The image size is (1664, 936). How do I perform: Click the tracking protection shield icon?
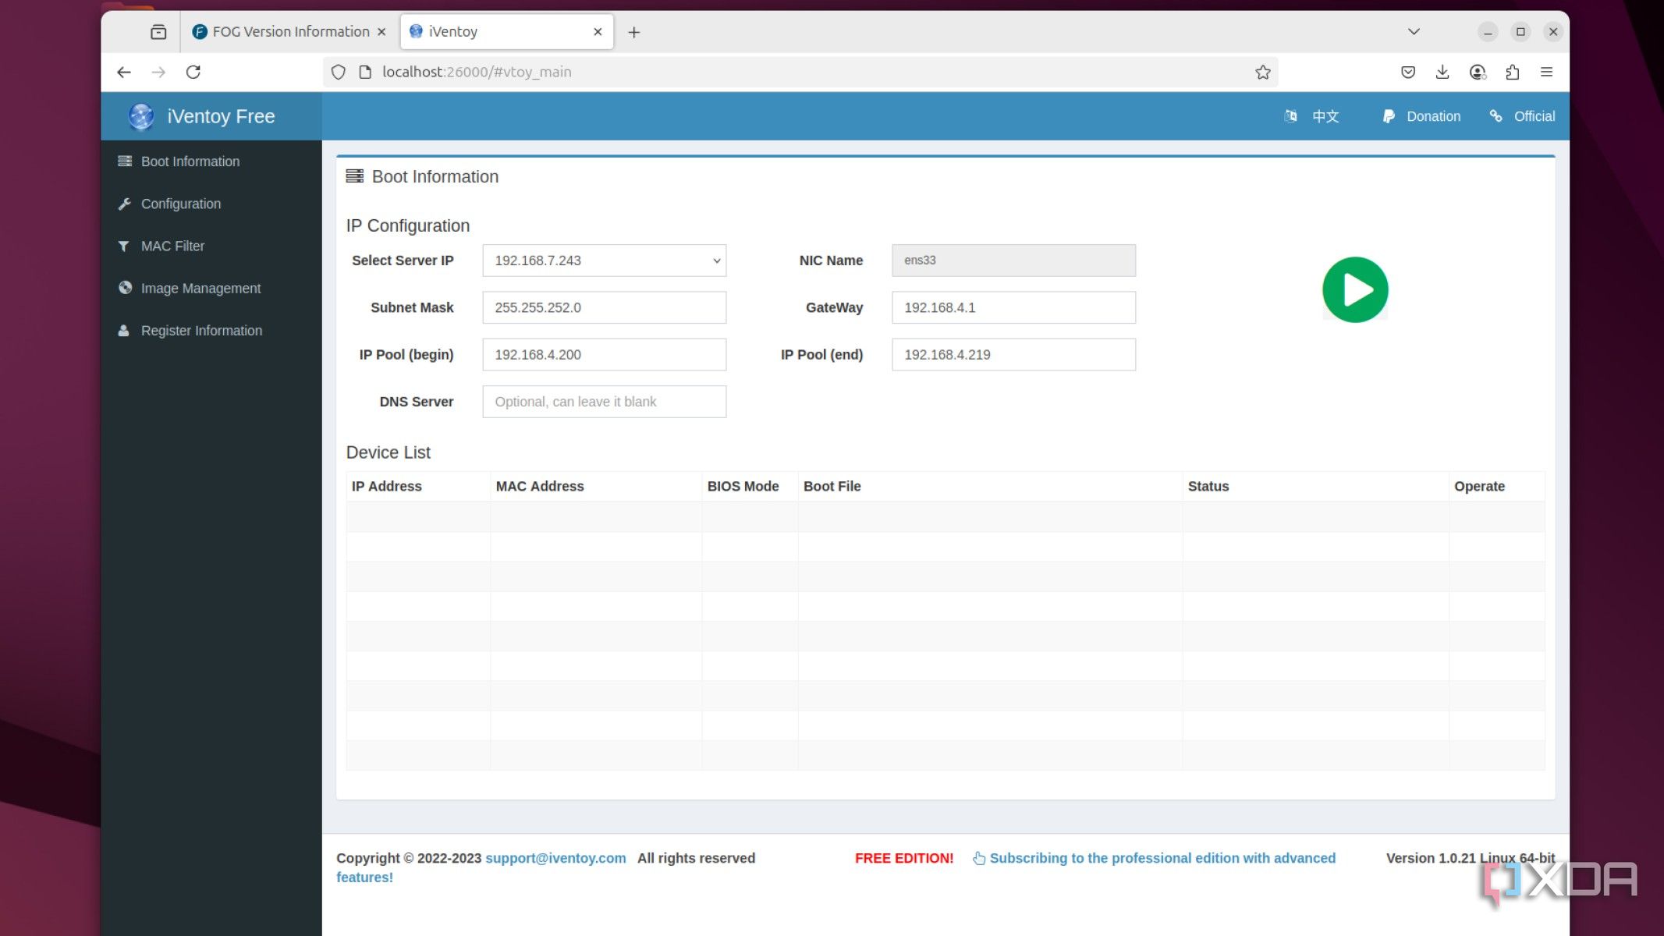(x=339, y=72)
